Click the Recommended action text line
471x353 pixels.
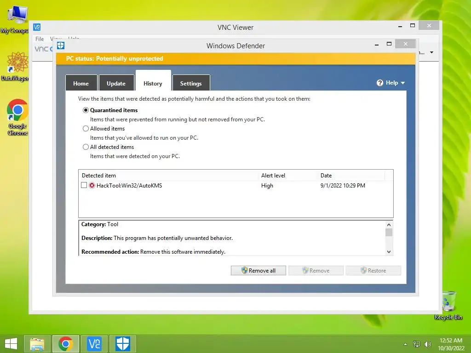(x=153, y=251)
